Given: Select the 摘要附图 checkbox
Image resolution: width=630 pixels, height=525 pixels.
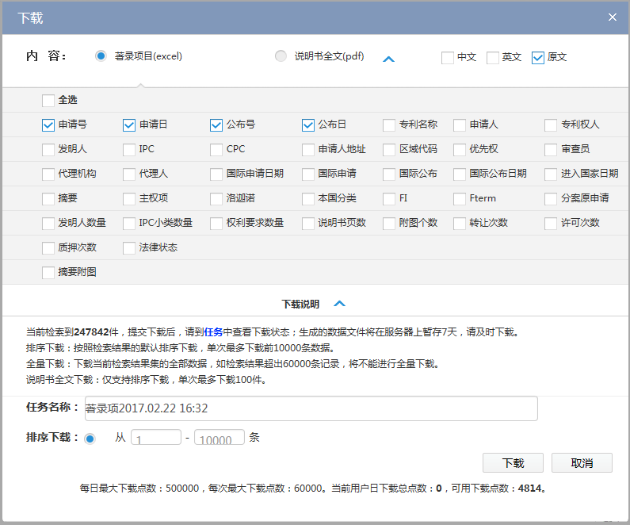Looking at the screenshot, I should coord(48,272).
